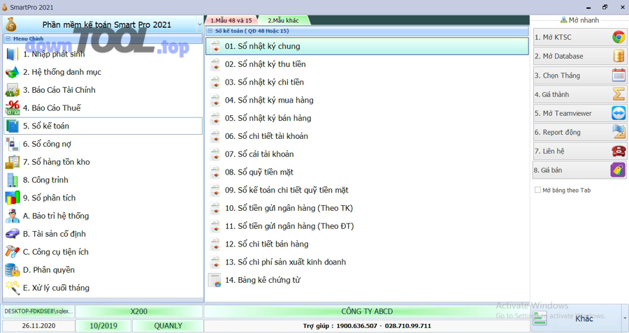Click the flag icon for Report động
The width and height of the screenshot is (629, 333).
click(x=619, y=132)
